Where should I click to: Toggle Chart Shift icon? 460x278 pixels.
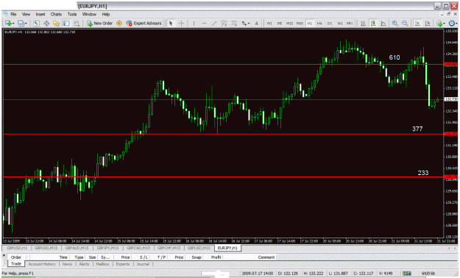(x=428, y=24)
